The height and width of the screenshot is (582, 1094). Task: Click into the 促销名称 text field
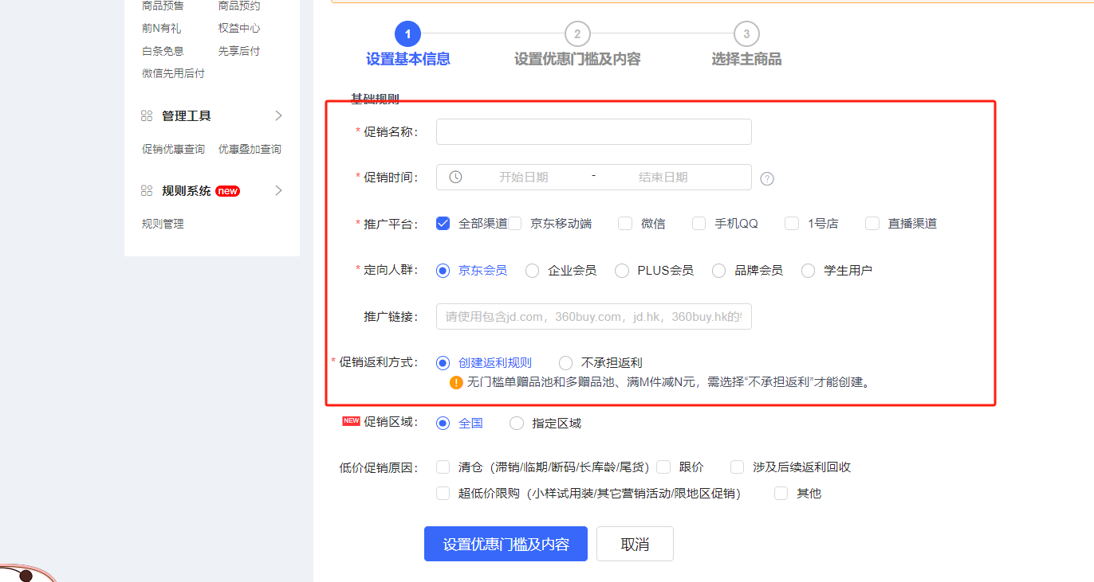pyautogui.click(x=593, y=132)
